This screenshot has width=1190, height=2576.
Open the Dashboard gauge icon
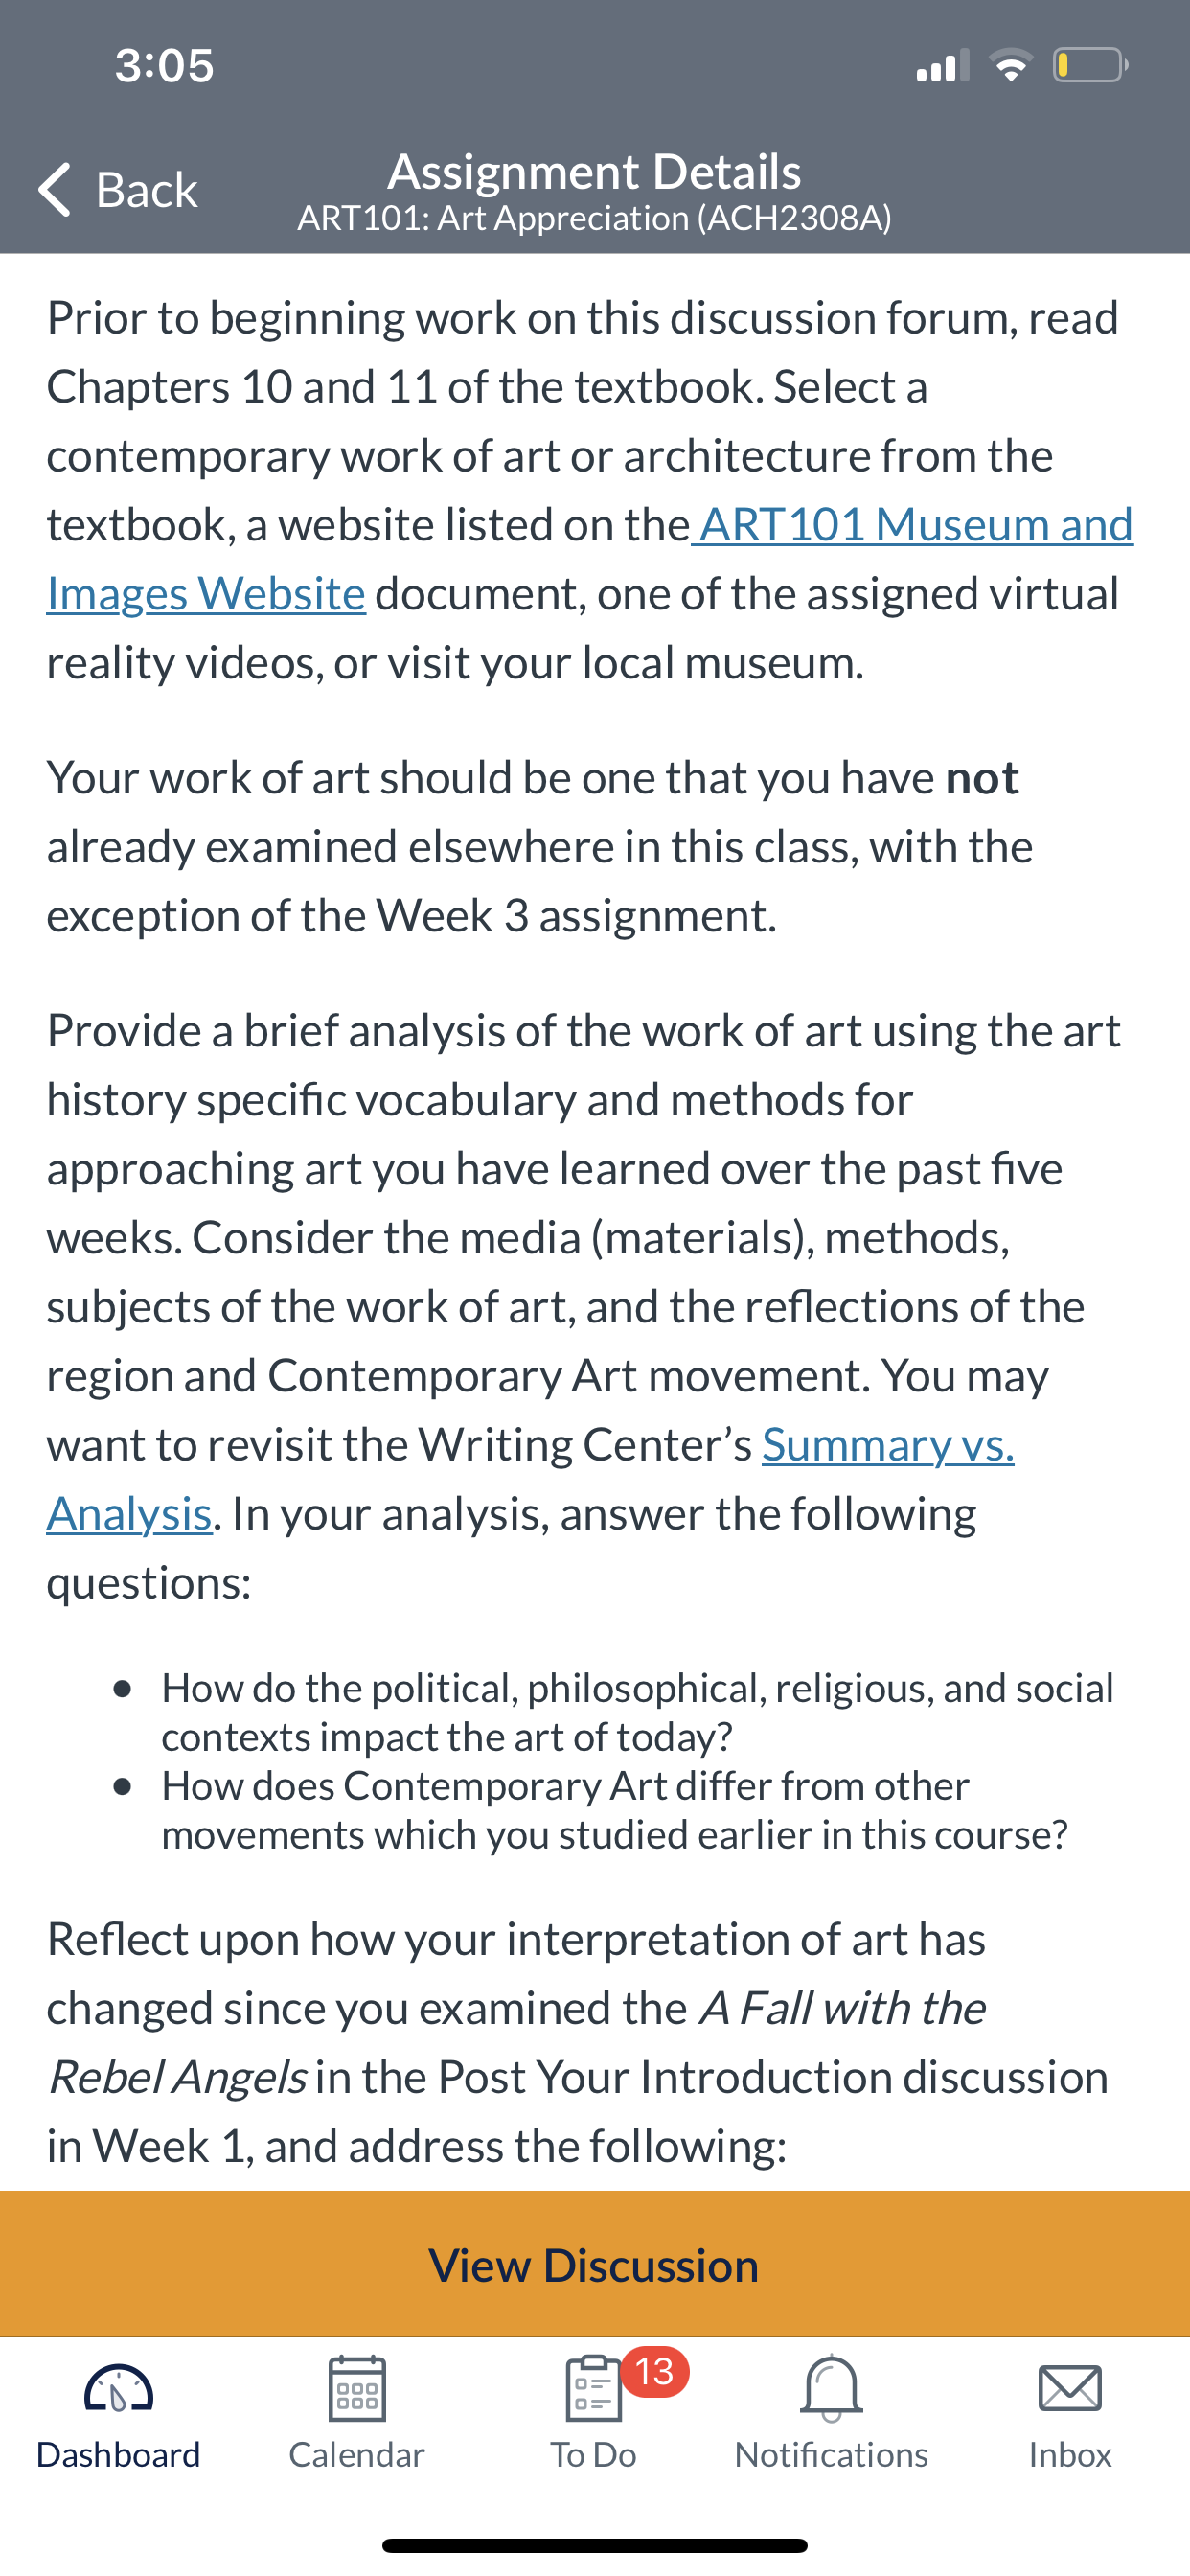point(118,2388)
